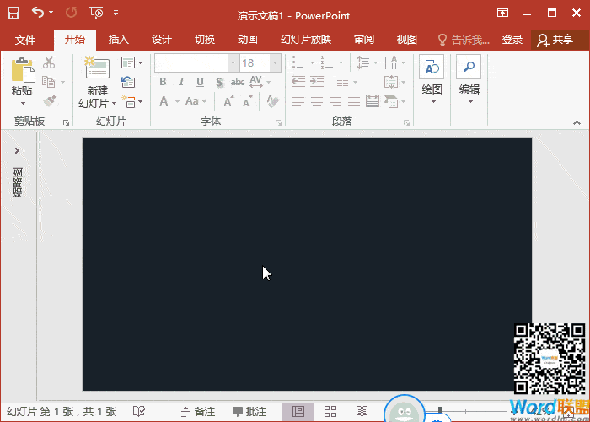The image size is (590, 422).
Task: Switch to slide sorter view icon
Action: 330,411
